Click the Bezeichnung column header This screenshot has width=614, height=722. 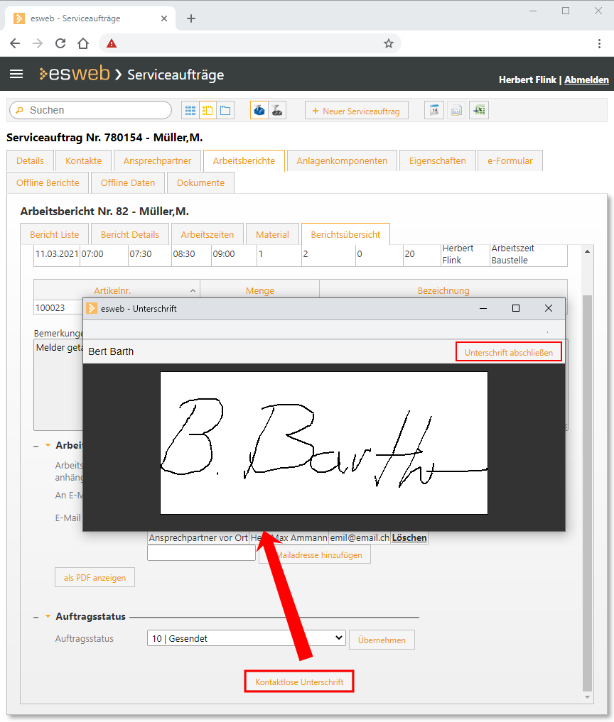tap(443, 290)
